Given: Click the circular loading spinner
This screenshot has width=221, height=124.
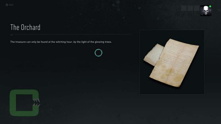Looking at the screenshot, I should [x=98, y=53].
